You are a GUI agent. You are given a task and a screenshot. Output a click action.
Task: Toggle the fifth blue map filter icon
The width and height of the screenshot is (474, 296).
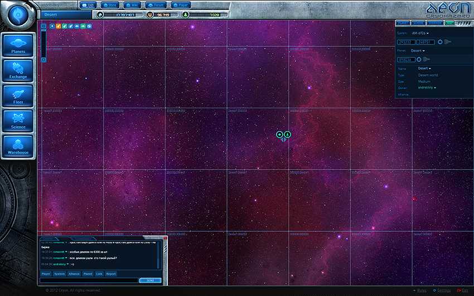(x=77, y=26)
